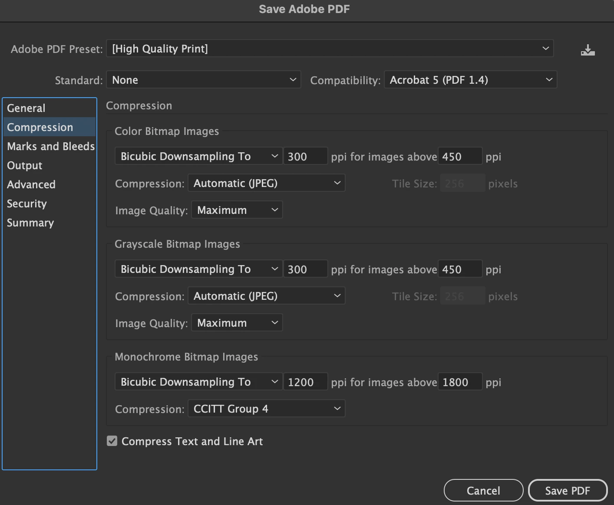This screenshot has width=614, height=505.
Task: Click the Save PDF button
Action: 568,491
